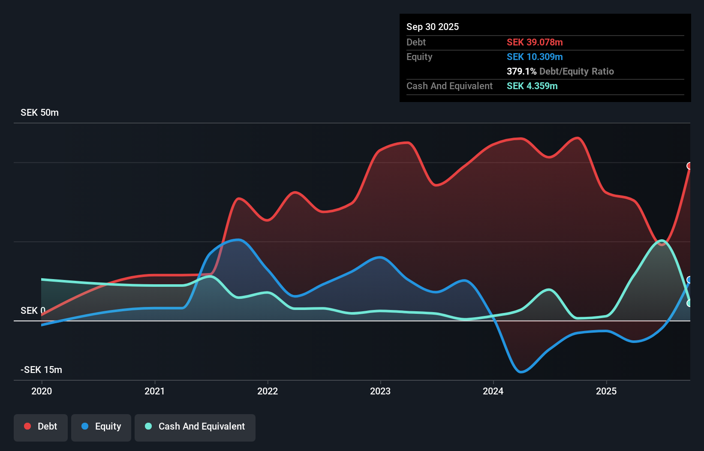Click the red swatch inside the Debt legend chip
The height and width of the screenshot is (451, 704).
(27, 426)
